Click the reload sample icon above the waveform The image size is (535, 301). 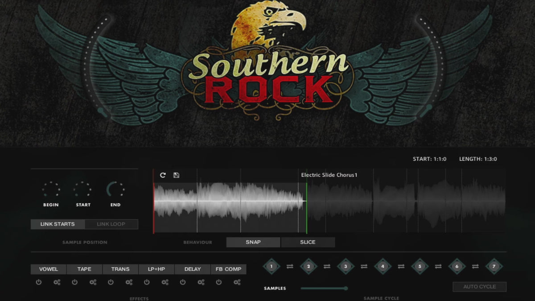click(163, 175)
